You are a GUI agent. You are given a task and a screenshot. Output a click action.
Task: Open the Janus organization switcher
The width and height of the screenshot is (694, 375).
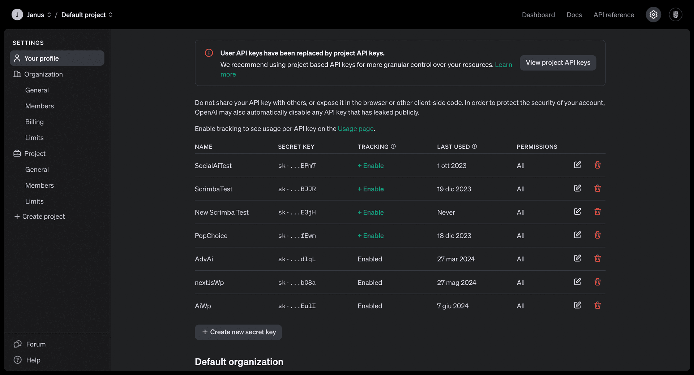point(39,15)
